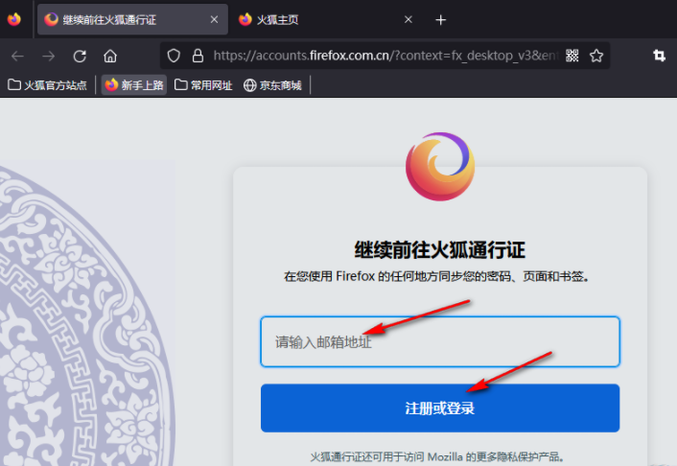View site security lock information

[198, 56]
